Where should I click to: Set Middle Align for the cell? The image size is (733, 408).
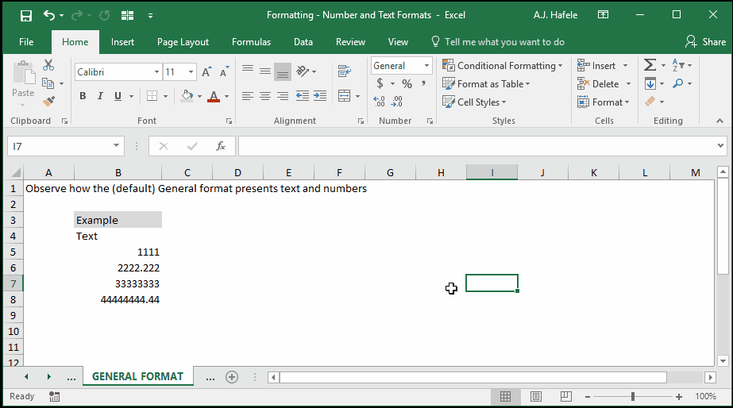(265, 71)
